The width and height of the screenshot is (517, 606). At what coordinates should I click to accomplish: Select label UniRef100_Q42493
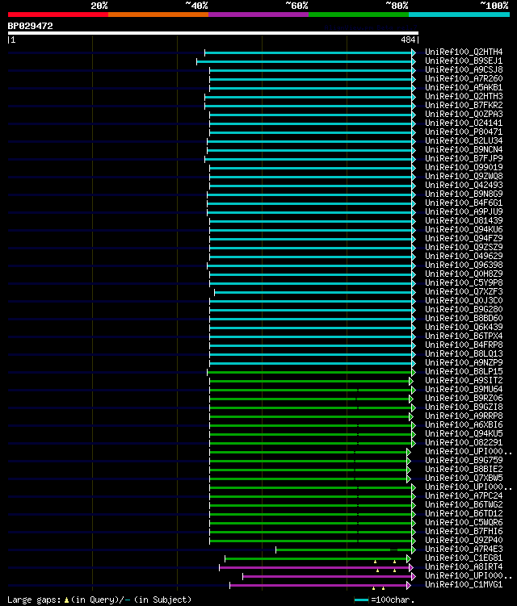(x=464, y=185)
